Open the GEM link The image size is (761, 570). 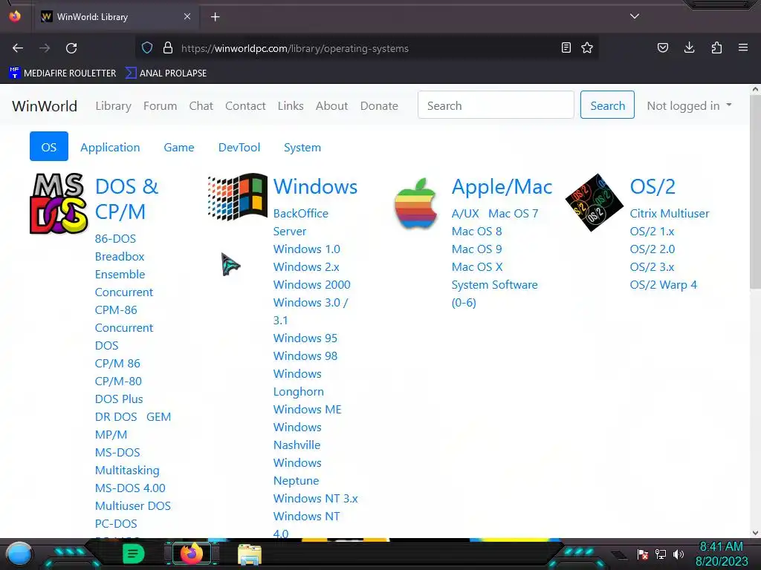[x=159, y=417]
